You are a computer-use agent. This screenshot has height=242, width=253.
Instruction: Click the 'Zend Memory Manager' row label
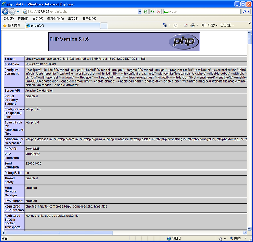coord(11,191)
